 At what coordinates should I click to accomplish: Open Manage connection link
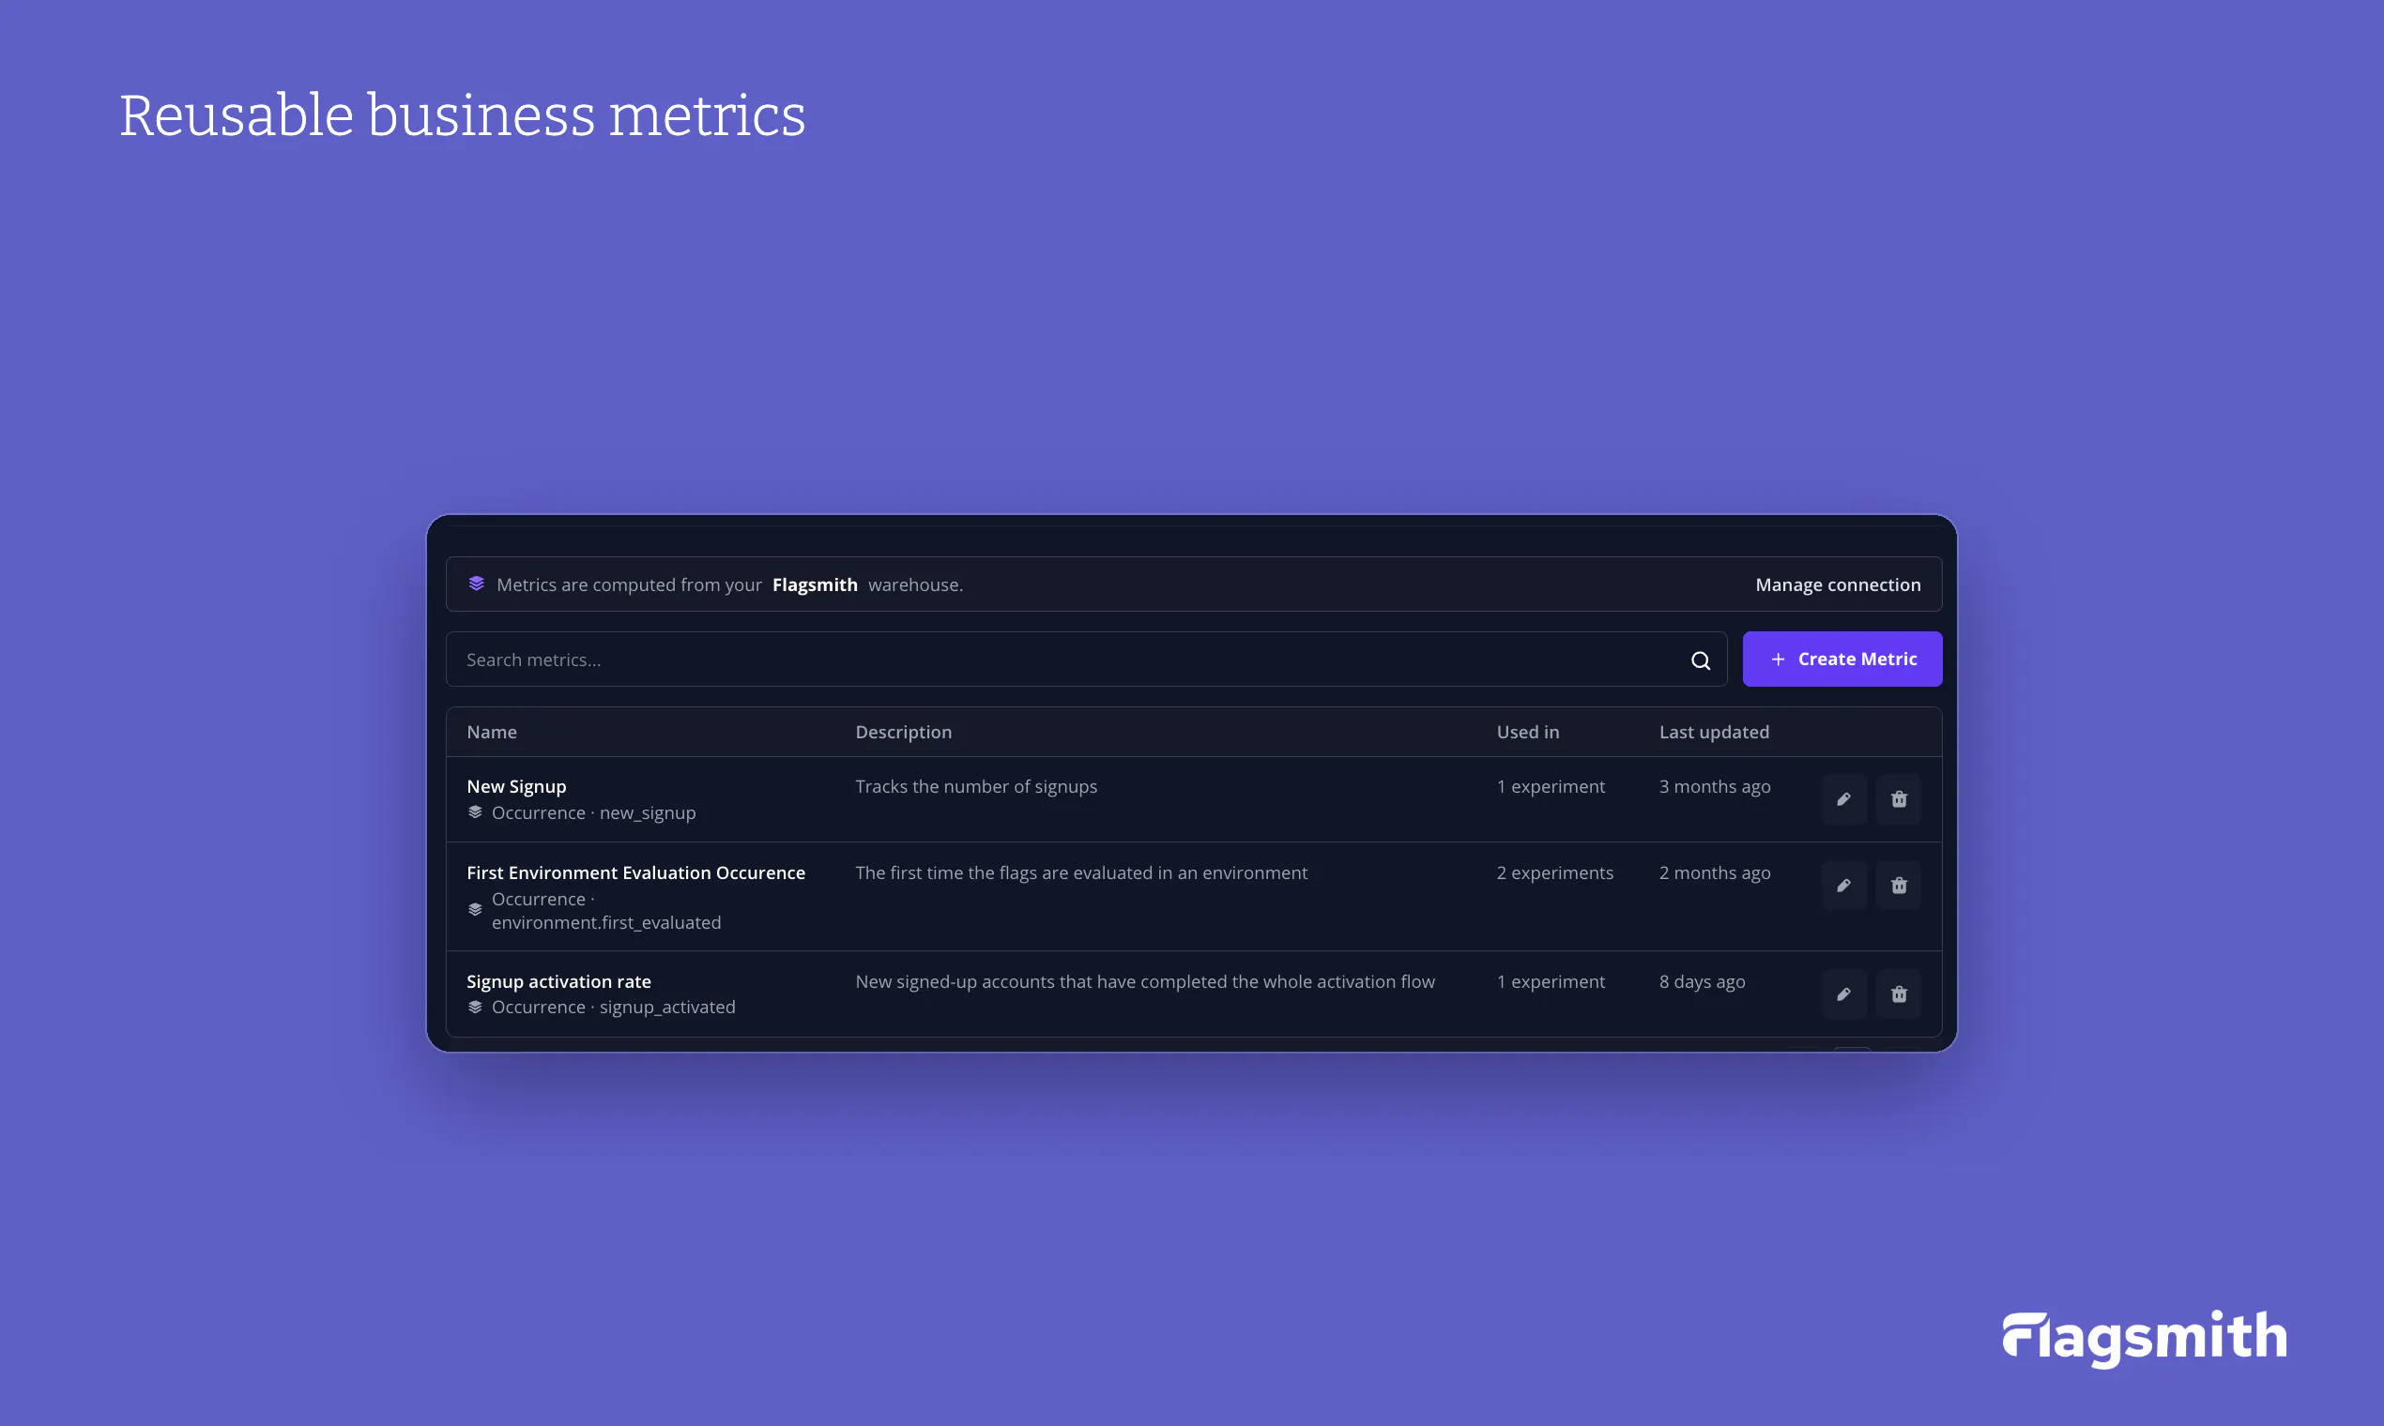click(x=1838, y=584)
